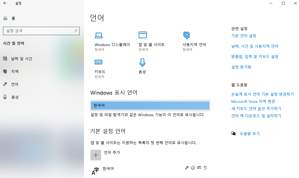Image resolution: width=299 pixels, height=178 pixels.
Task: Click the 언어 추가 button label
Action: point(112,152)
